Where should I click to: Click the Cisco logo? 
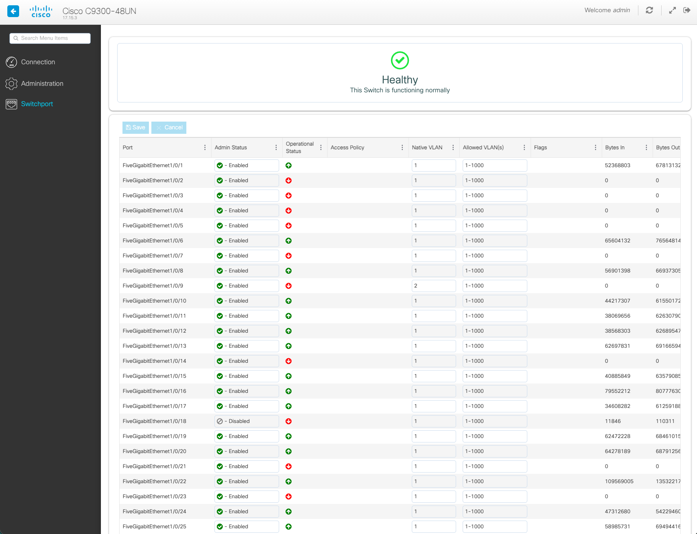point(41,11)
